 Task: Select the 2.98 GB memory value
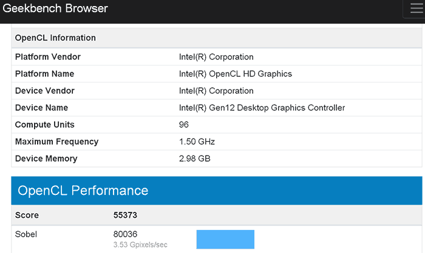click(x=195, y=159)
